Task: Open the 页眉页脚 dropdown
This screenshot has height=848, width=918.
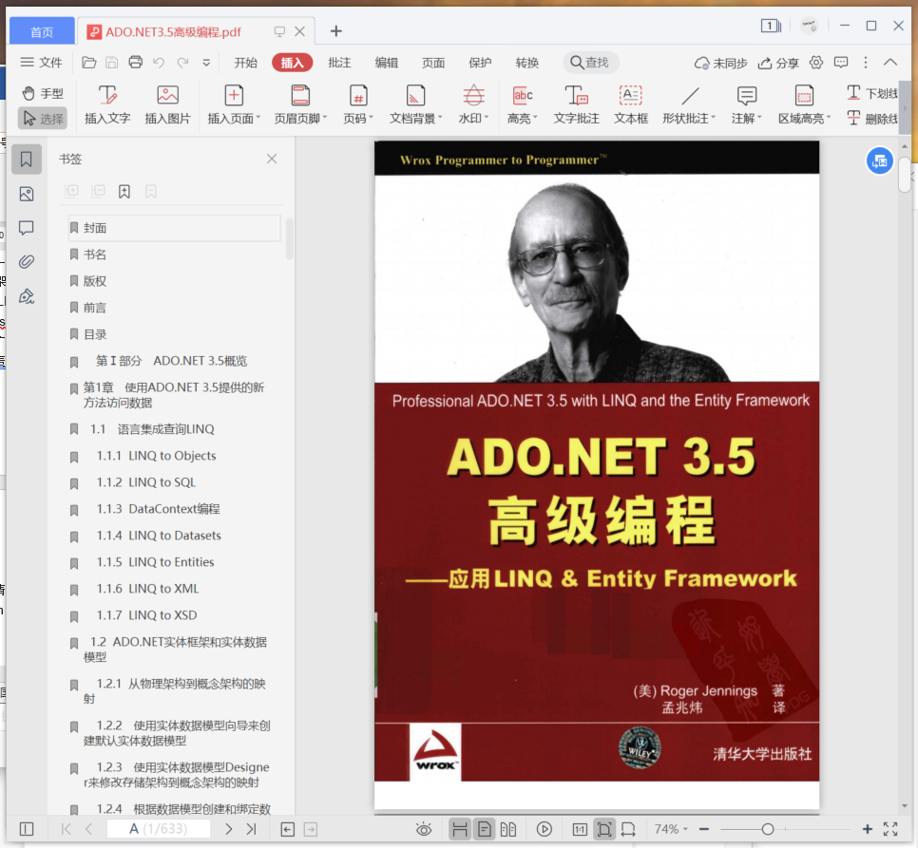Action: [x=300, y=105]
